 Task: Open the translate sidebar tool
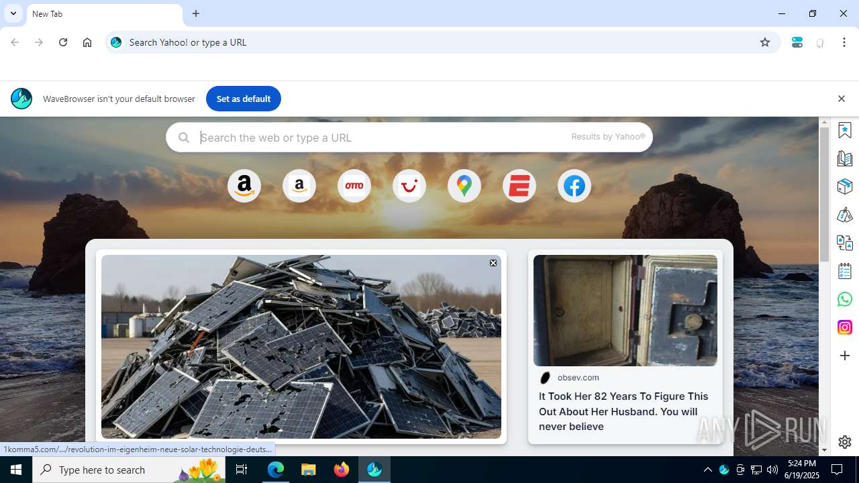click(x=845, y=243)
